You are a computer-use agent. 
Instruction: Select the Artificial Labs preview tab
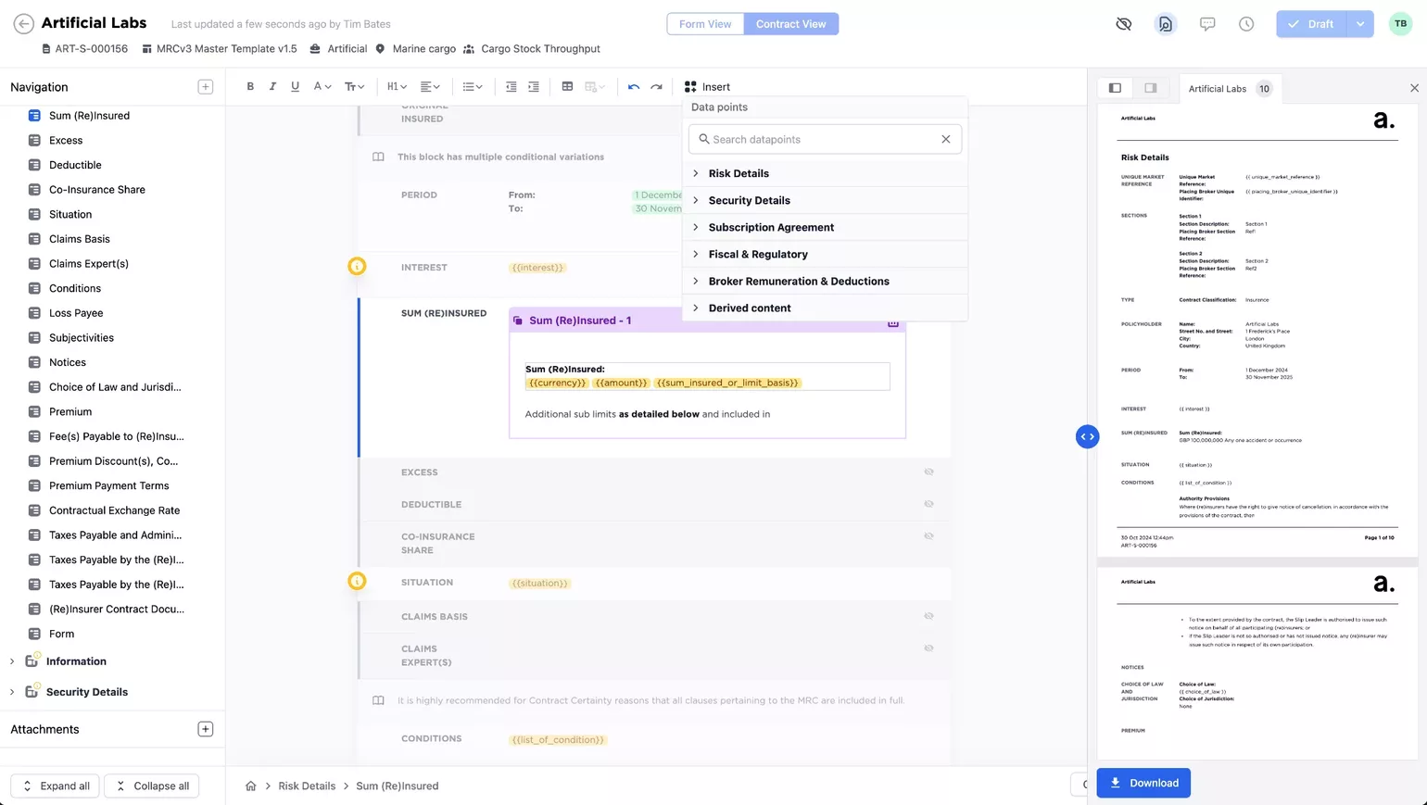click(1218, 89)
